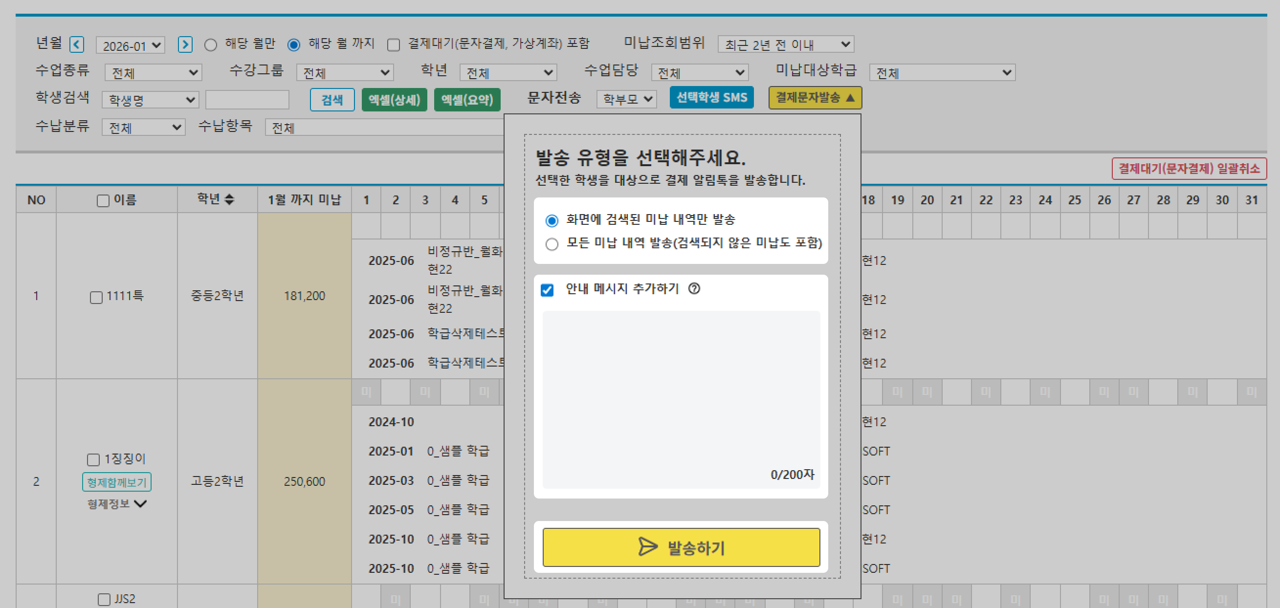Screen dimensions: 1280x608
Task: Click 선택학생 SMS button
Action: point(711,97)
